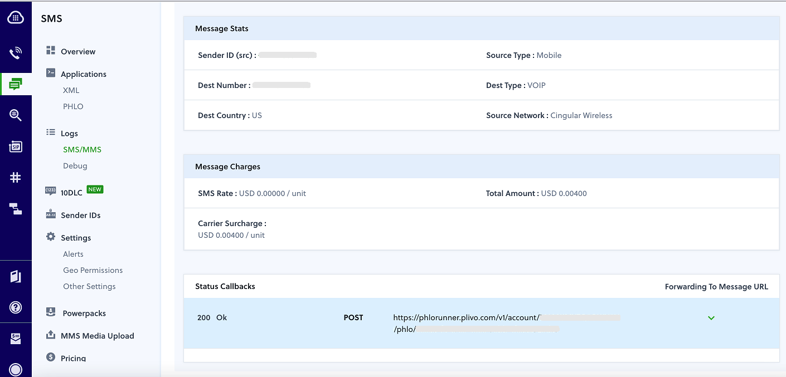Viewport: 786px width, 377px height.
Task: Select the Pricing dollar icon
Action: [x=51, y=358]
